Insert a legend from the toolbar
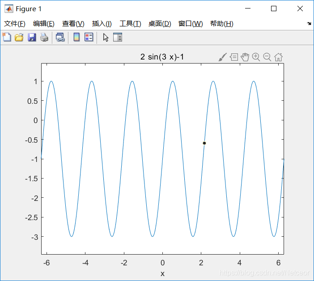The width and height of the screenshot is (314, 281). coord(89,37)
